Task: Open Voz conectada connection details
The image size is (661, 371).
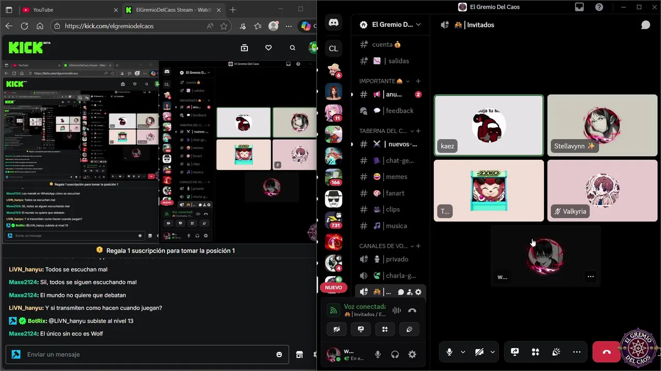Action: click(365, 307)
